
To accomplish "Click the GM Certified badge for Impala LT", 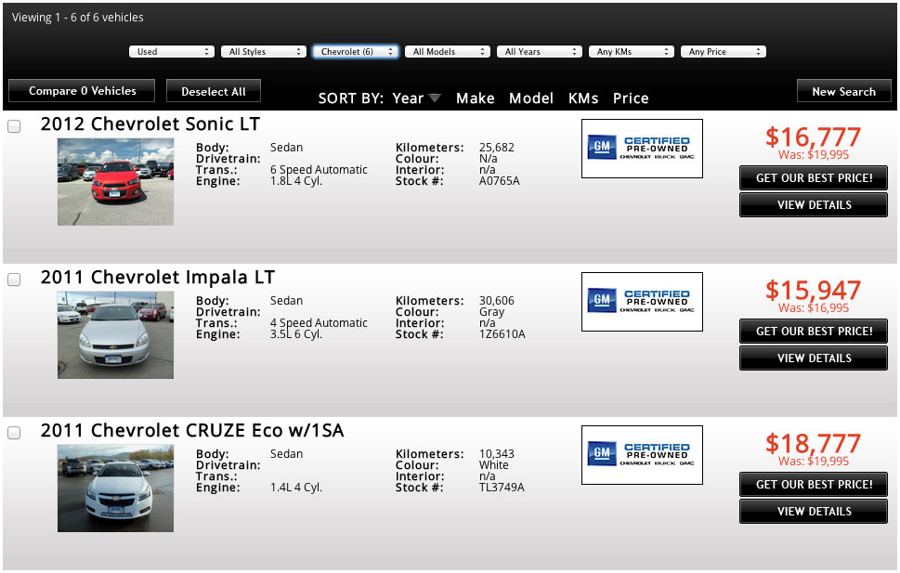I will pos(642,302).
